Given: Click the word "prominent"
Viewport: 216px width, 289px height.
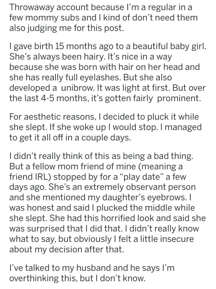Looking at the screenshot, I should pos(178,99).
